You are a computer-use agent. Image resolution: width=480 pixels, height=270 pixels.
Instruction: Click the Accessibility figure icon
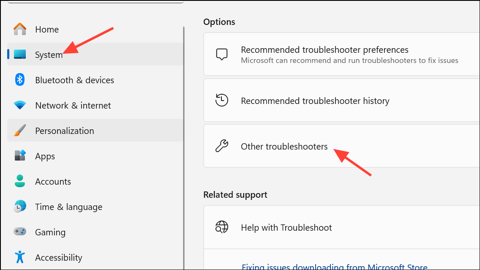point(20,257)
